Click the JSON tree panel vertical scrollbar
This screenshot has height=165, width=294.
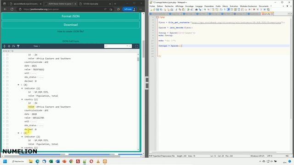(x=138, y=59)
